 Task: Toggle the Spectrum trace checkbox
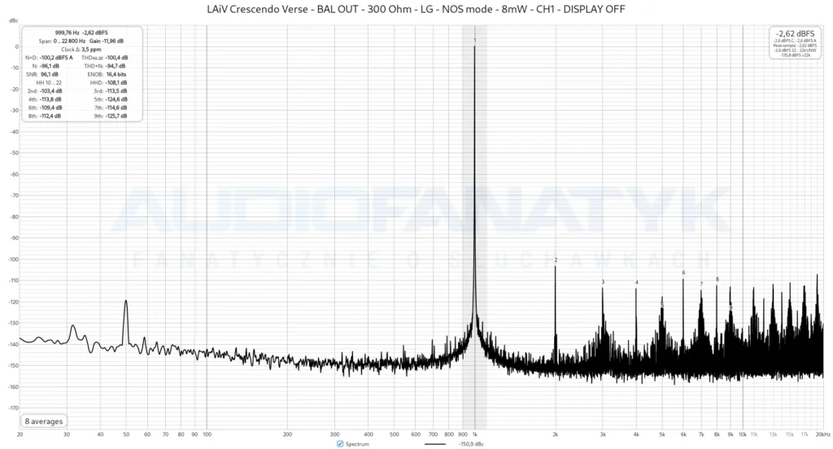pos(340,443)
